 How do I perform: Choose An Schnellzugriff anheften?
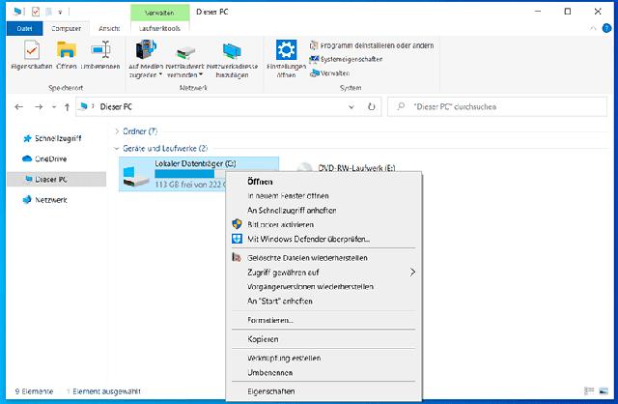tap(324, 211)
